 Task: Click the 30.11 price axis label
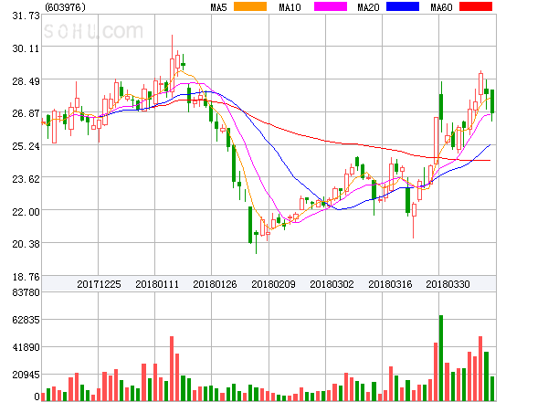(x=26, y=48)
